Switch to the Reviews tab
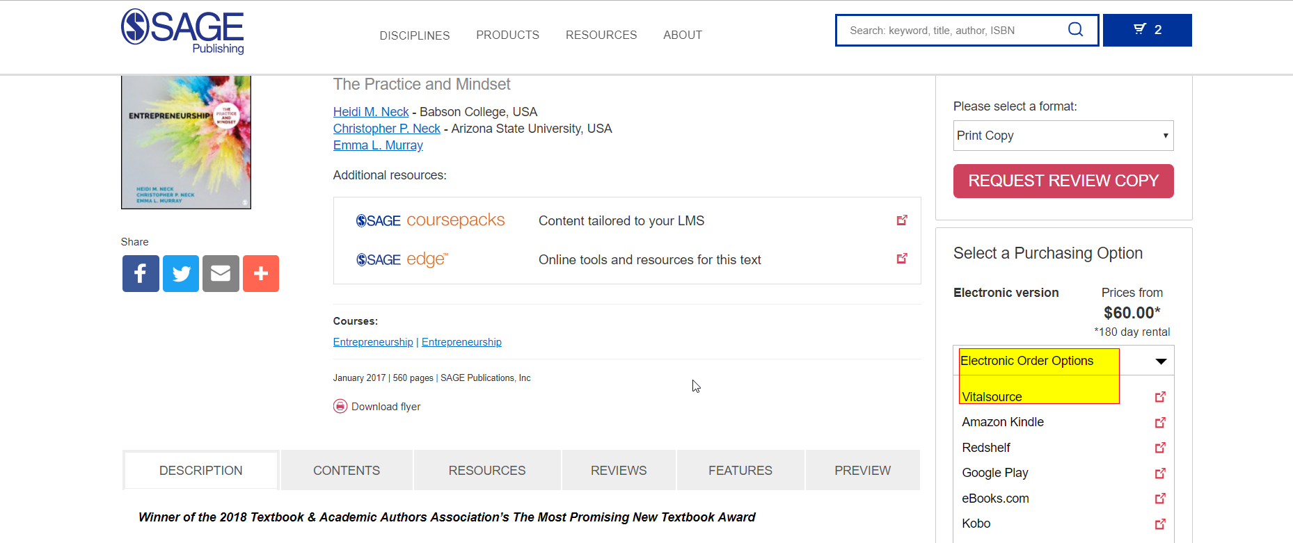 619,471
